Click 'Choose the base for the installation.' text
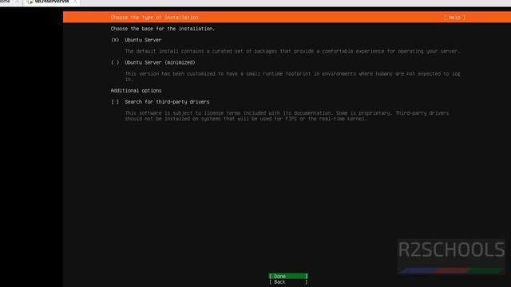 (x=163, y=29)
